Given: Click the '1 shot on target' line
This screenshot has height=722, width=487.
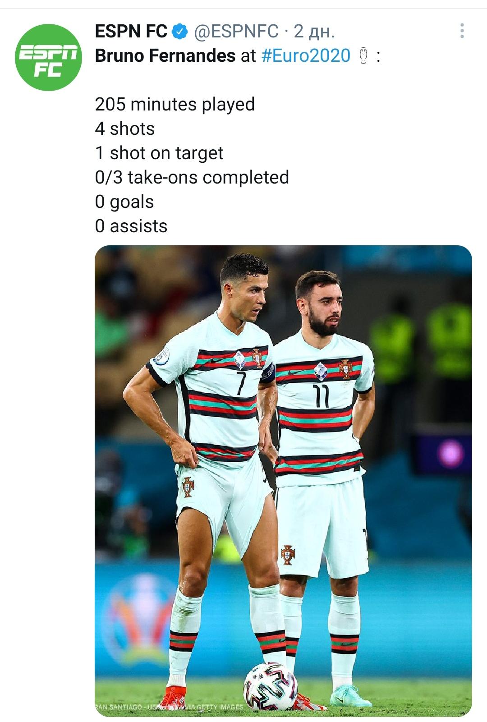Looking at the screenshot, I should point(159,153).
